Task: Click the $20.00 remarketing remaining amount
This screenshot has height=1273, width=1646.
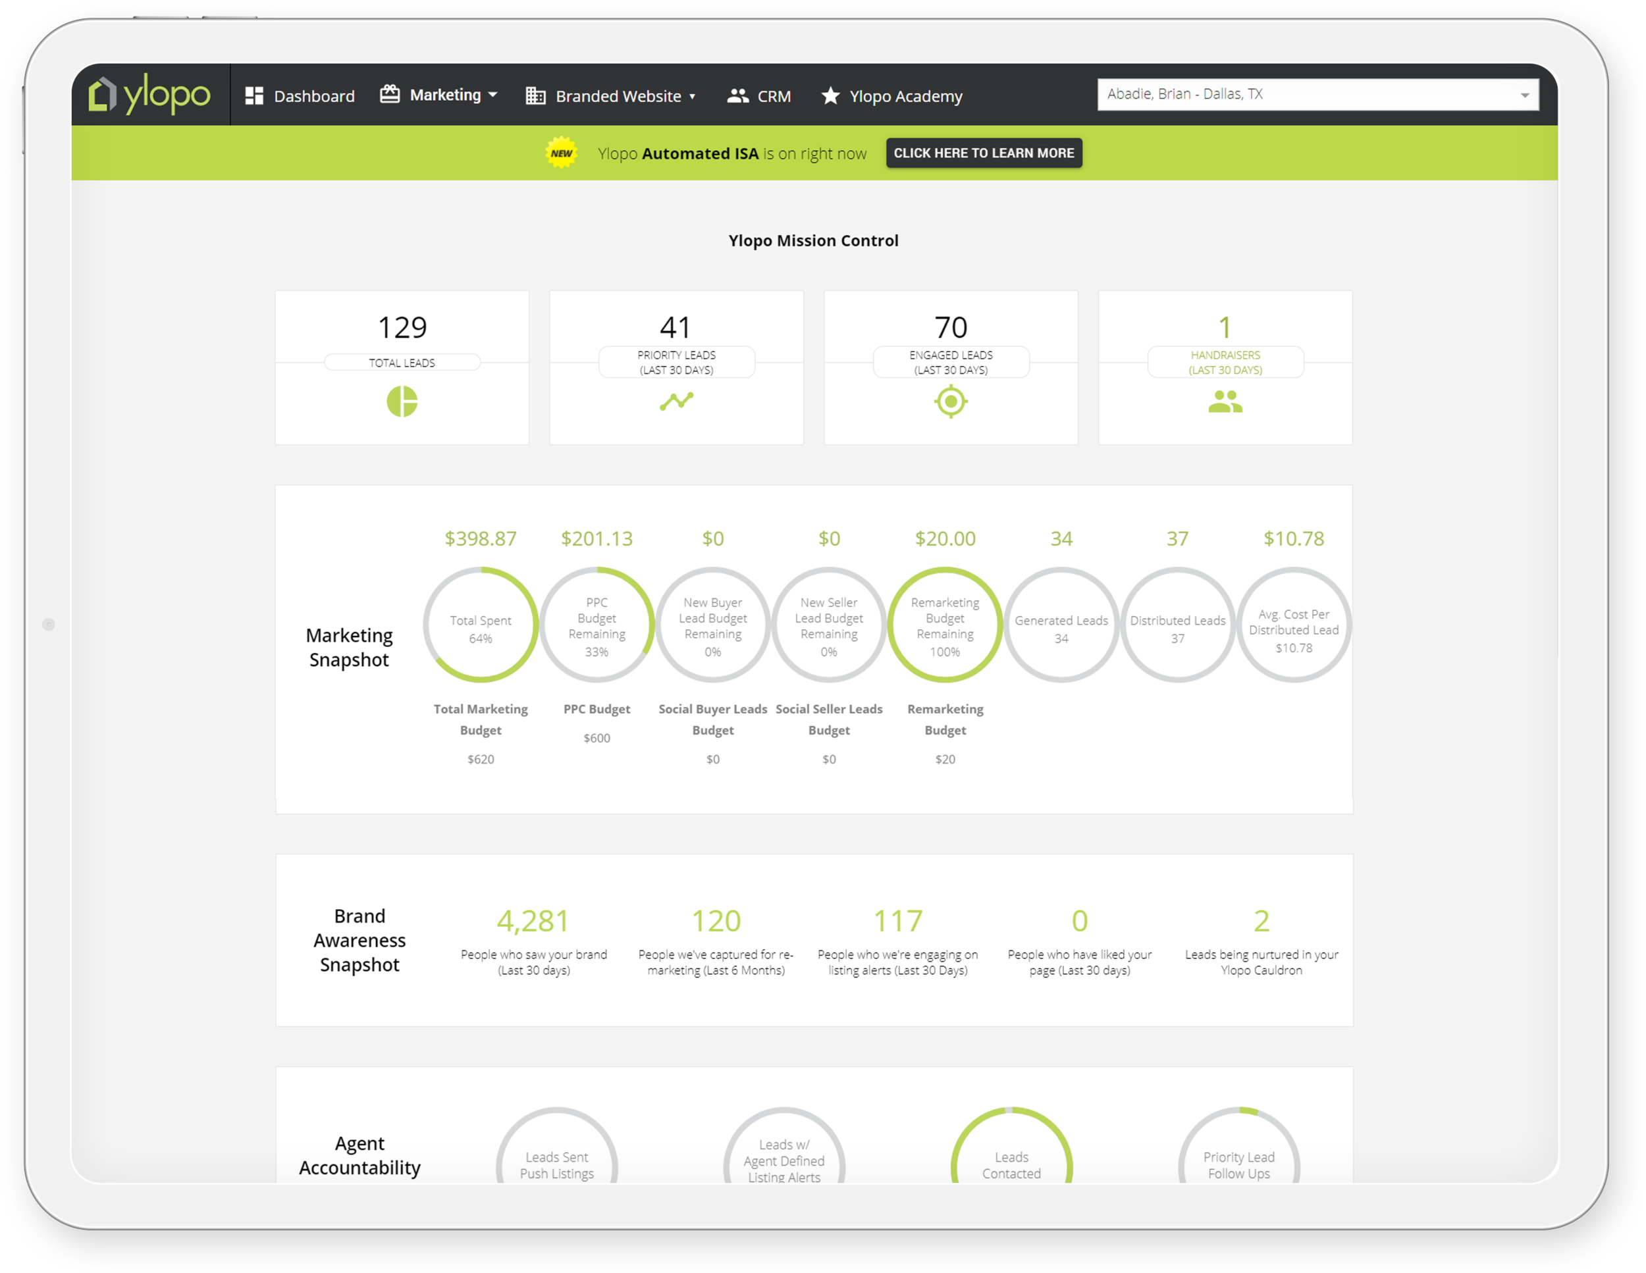Action: click(945, 538)
